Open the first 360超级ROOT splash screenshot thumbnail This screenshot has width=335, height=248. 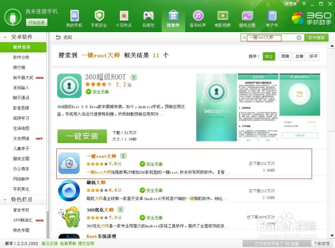pos(216,107)
